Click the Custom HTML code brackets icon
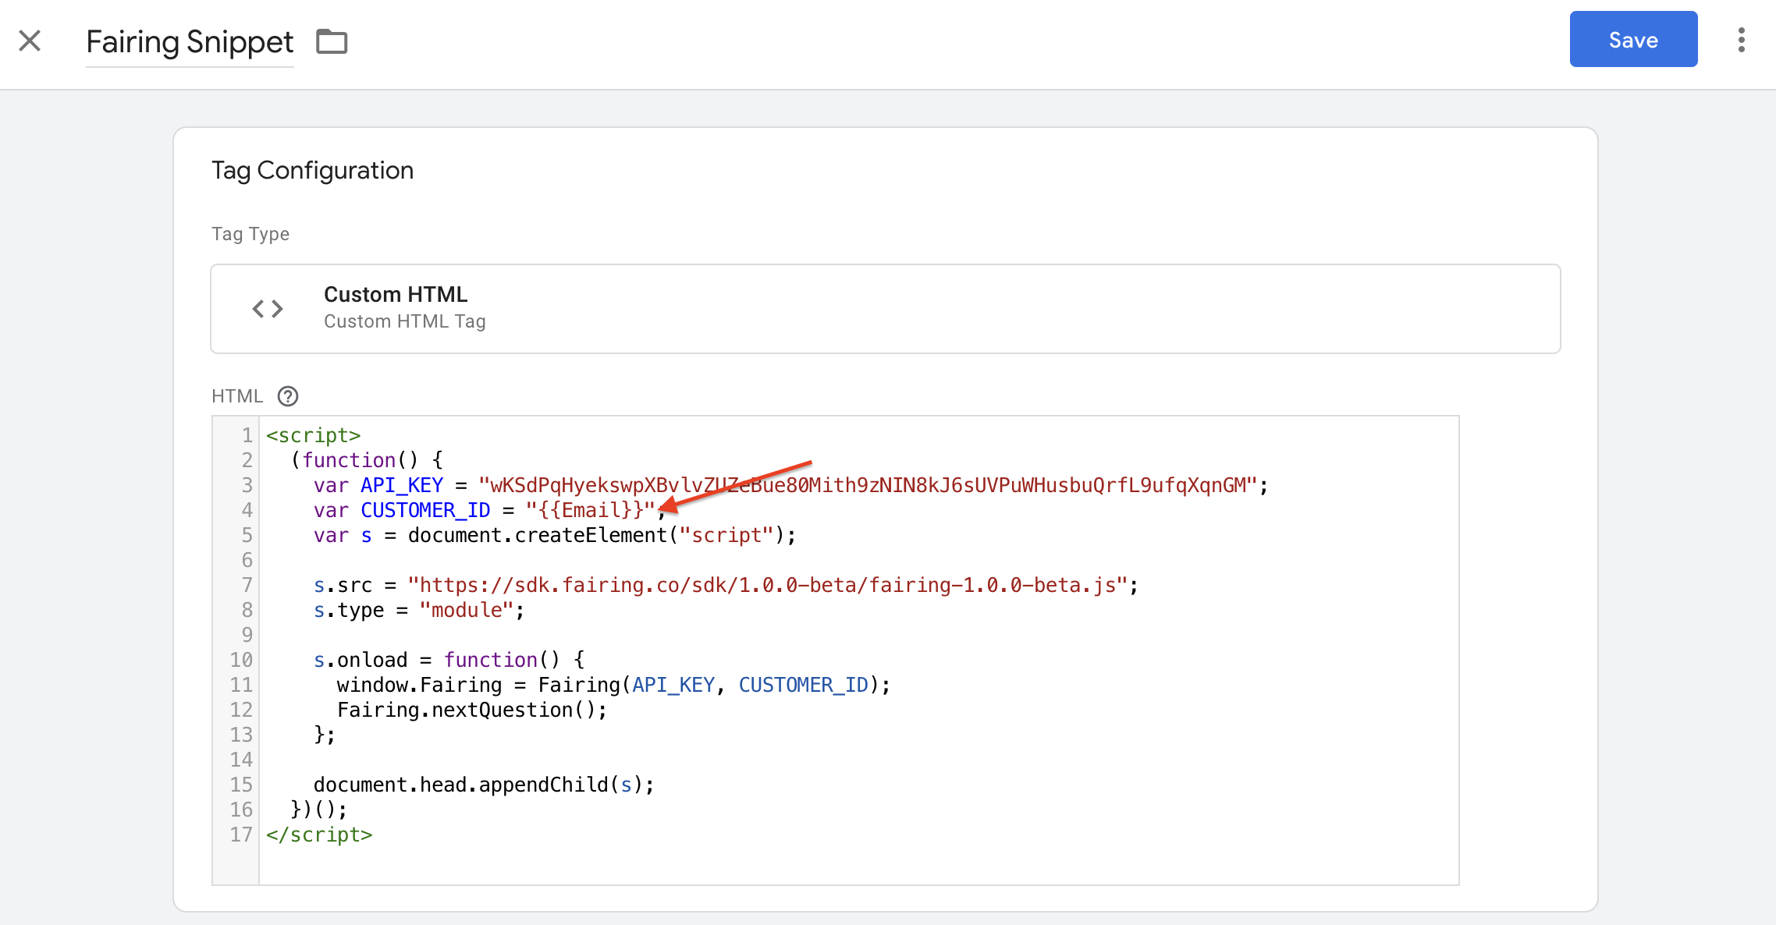 coord(268,309)
